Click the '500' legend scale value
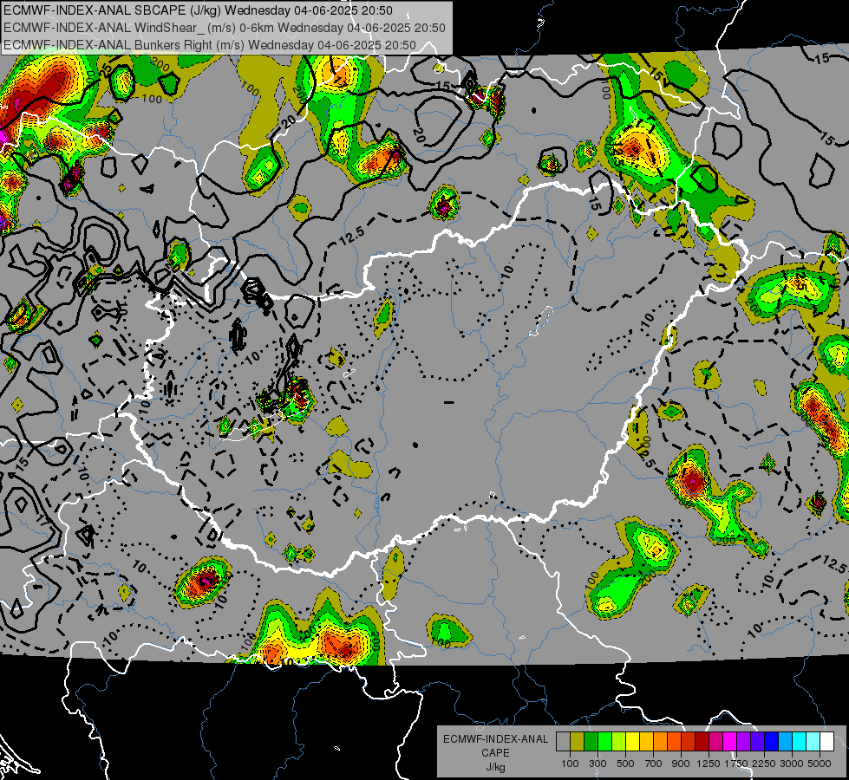Viewport: 849px width, 780px height. (x=625, y=764)
